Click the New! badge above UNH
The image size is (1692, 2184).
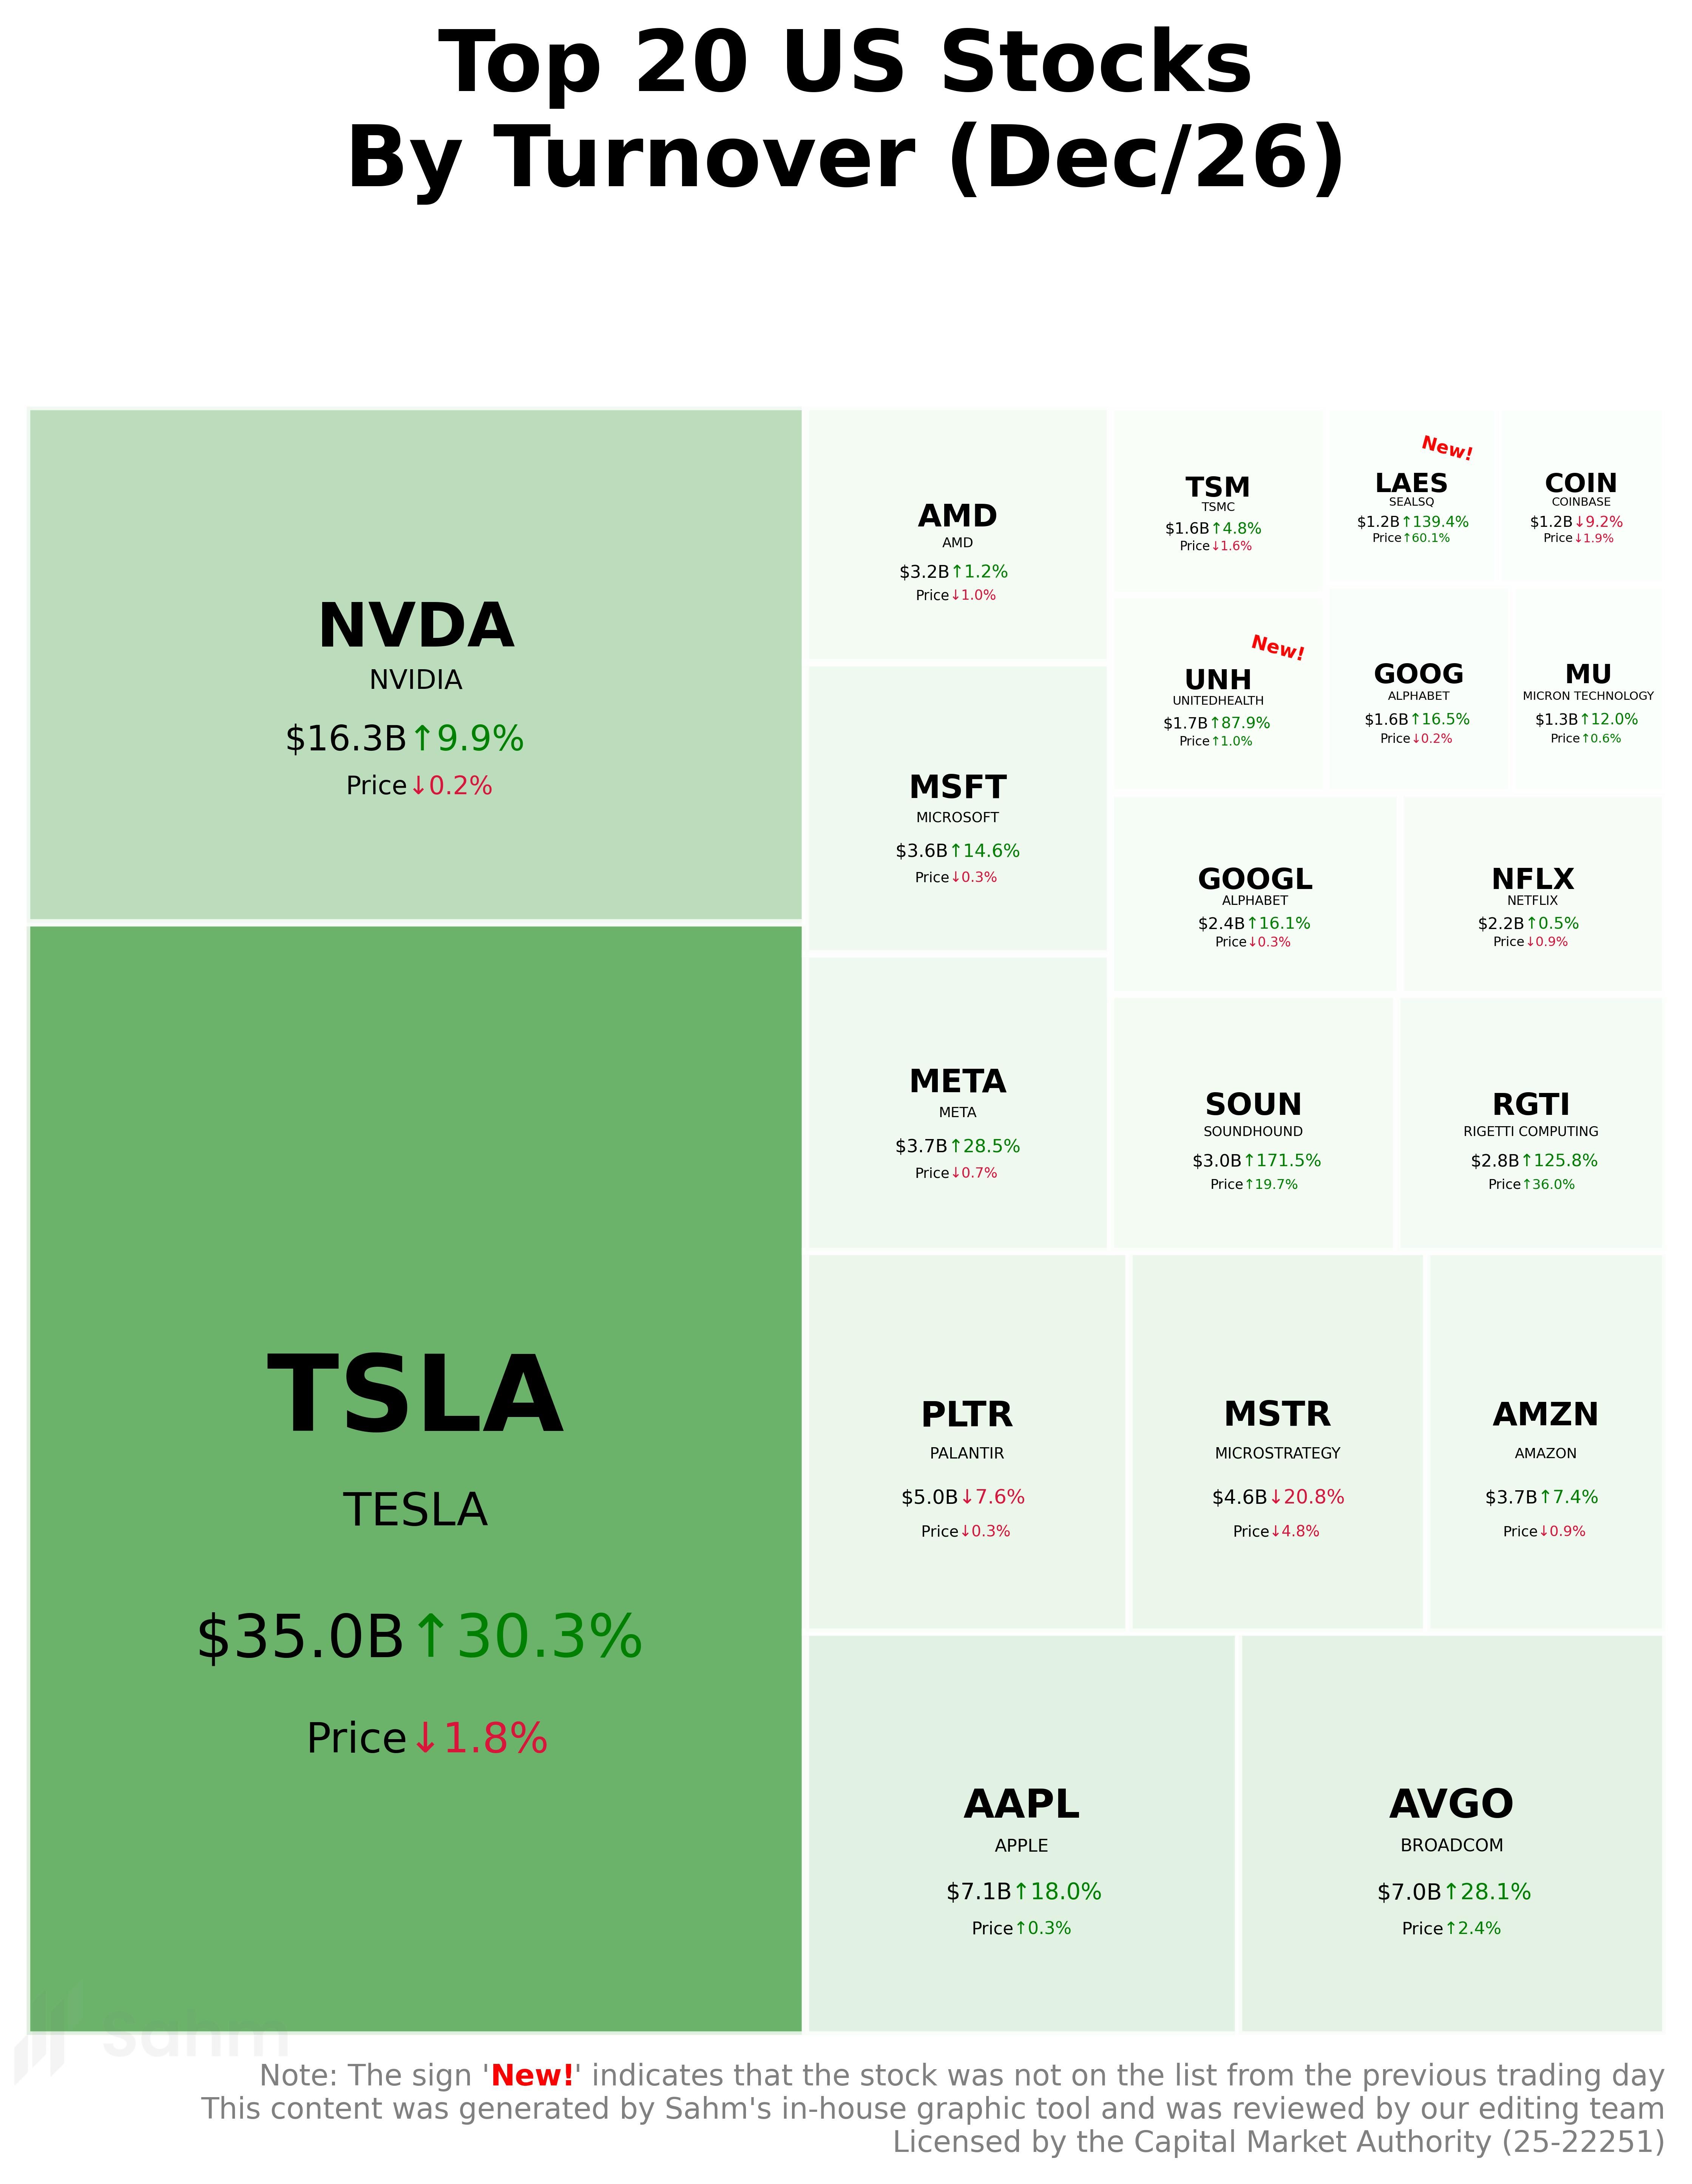[x=1277, y=648]
